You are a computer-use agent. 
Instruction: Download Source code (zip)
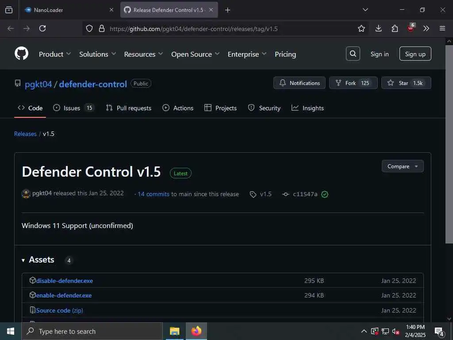tap(60, 310)
